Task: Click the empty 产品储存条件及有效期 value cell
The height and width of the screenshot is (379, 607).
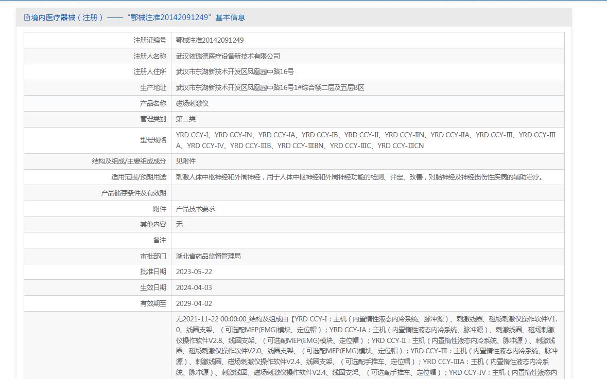Action: point(367,193)
